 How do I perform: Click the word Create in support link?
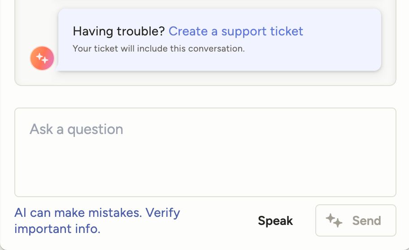tap(187, 31)
